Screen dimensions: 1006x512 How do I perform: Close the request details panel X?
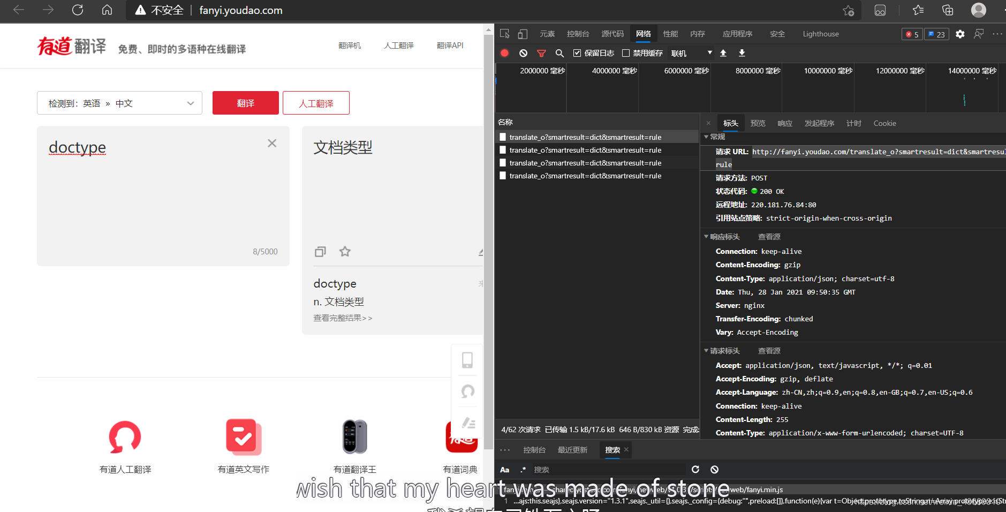point(708,123)
